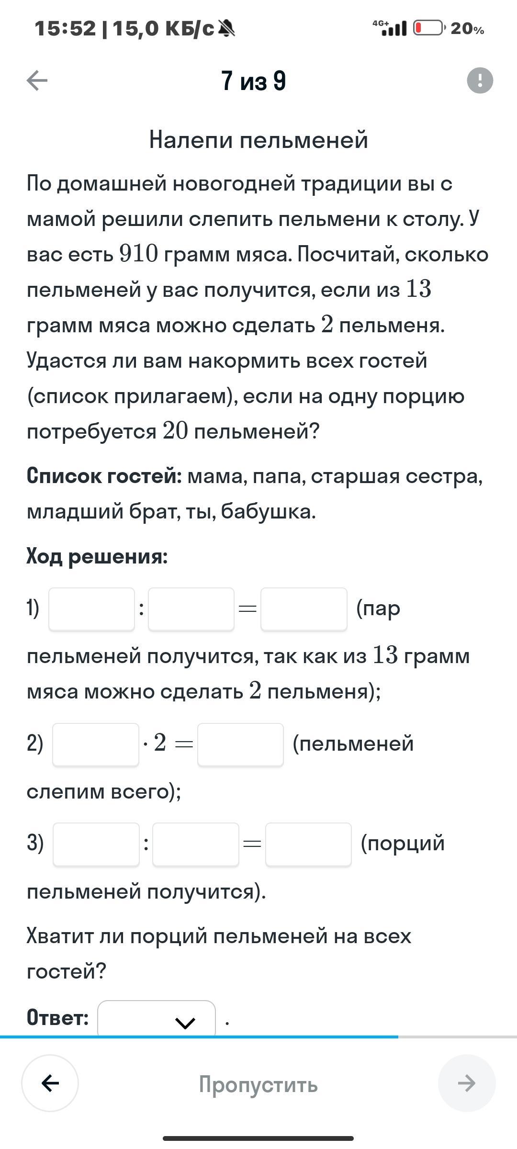517x1149 pixels.
Task: Click the next question arrow button
Action: click(x=467, y=1083)
